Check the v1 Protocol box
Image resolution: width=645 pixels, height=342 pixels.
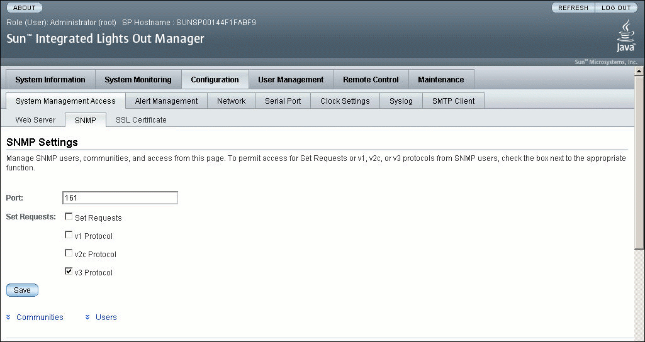[69, 235]
